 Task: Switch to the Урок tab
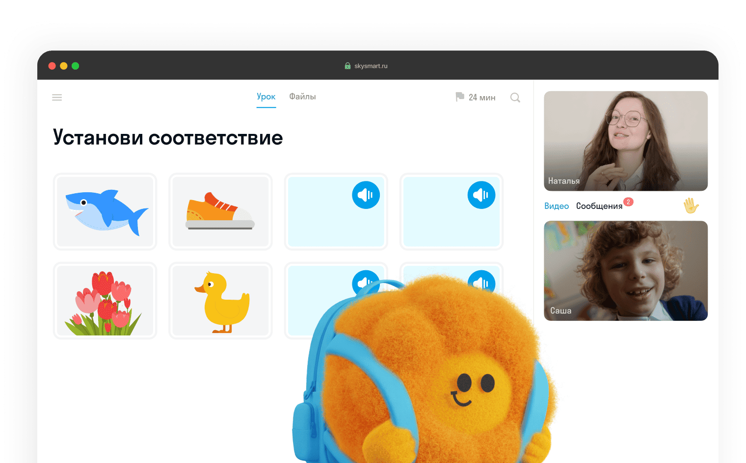[x=266, y=97]
